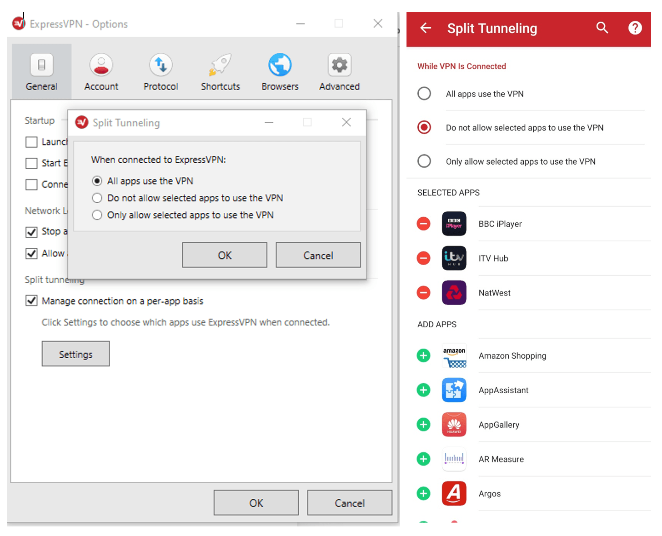Toggle 'Manage connection on a per-app basis' checkbox

tap(31, 301)
